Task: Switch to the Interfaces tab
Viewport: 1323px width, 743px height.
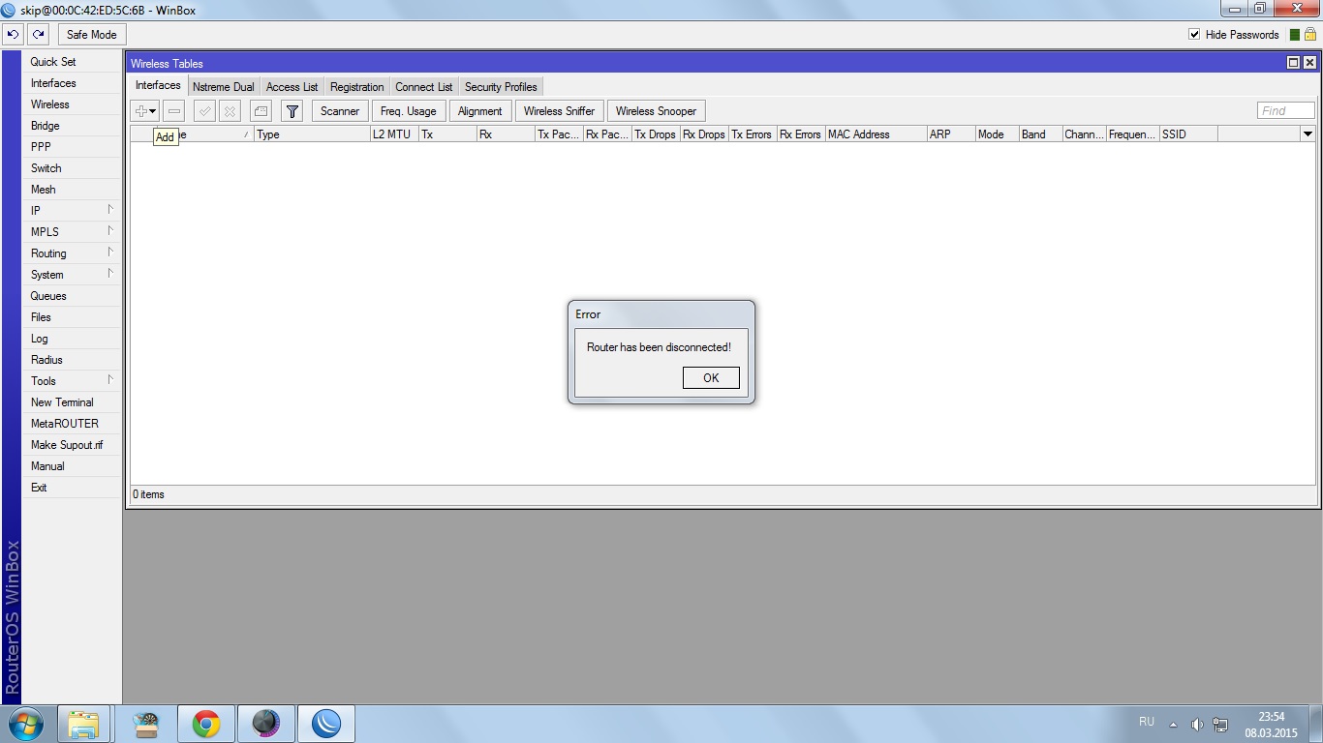Action: (x=158, y=86)
